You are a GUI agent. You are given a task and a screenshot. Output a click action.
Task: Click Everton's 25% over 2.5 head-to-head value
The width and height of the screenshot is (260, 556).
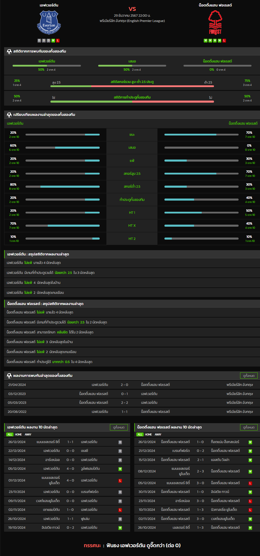[x=17, y=81]
